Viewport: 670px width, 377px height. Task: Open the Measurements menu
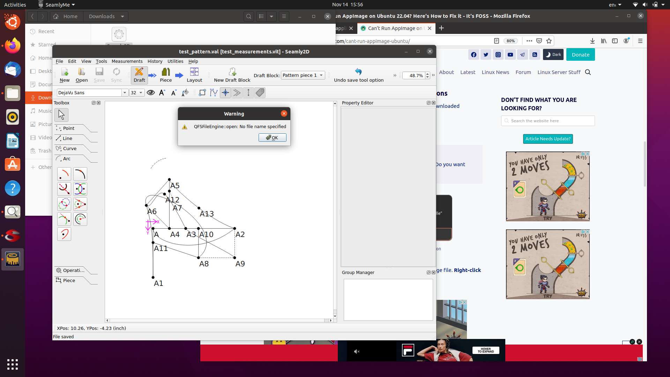(x=127, y=61)
